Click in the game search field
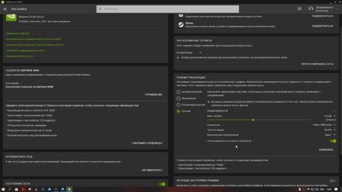The height and width of the screenshot is (192, 342). [x=167, y=9]
